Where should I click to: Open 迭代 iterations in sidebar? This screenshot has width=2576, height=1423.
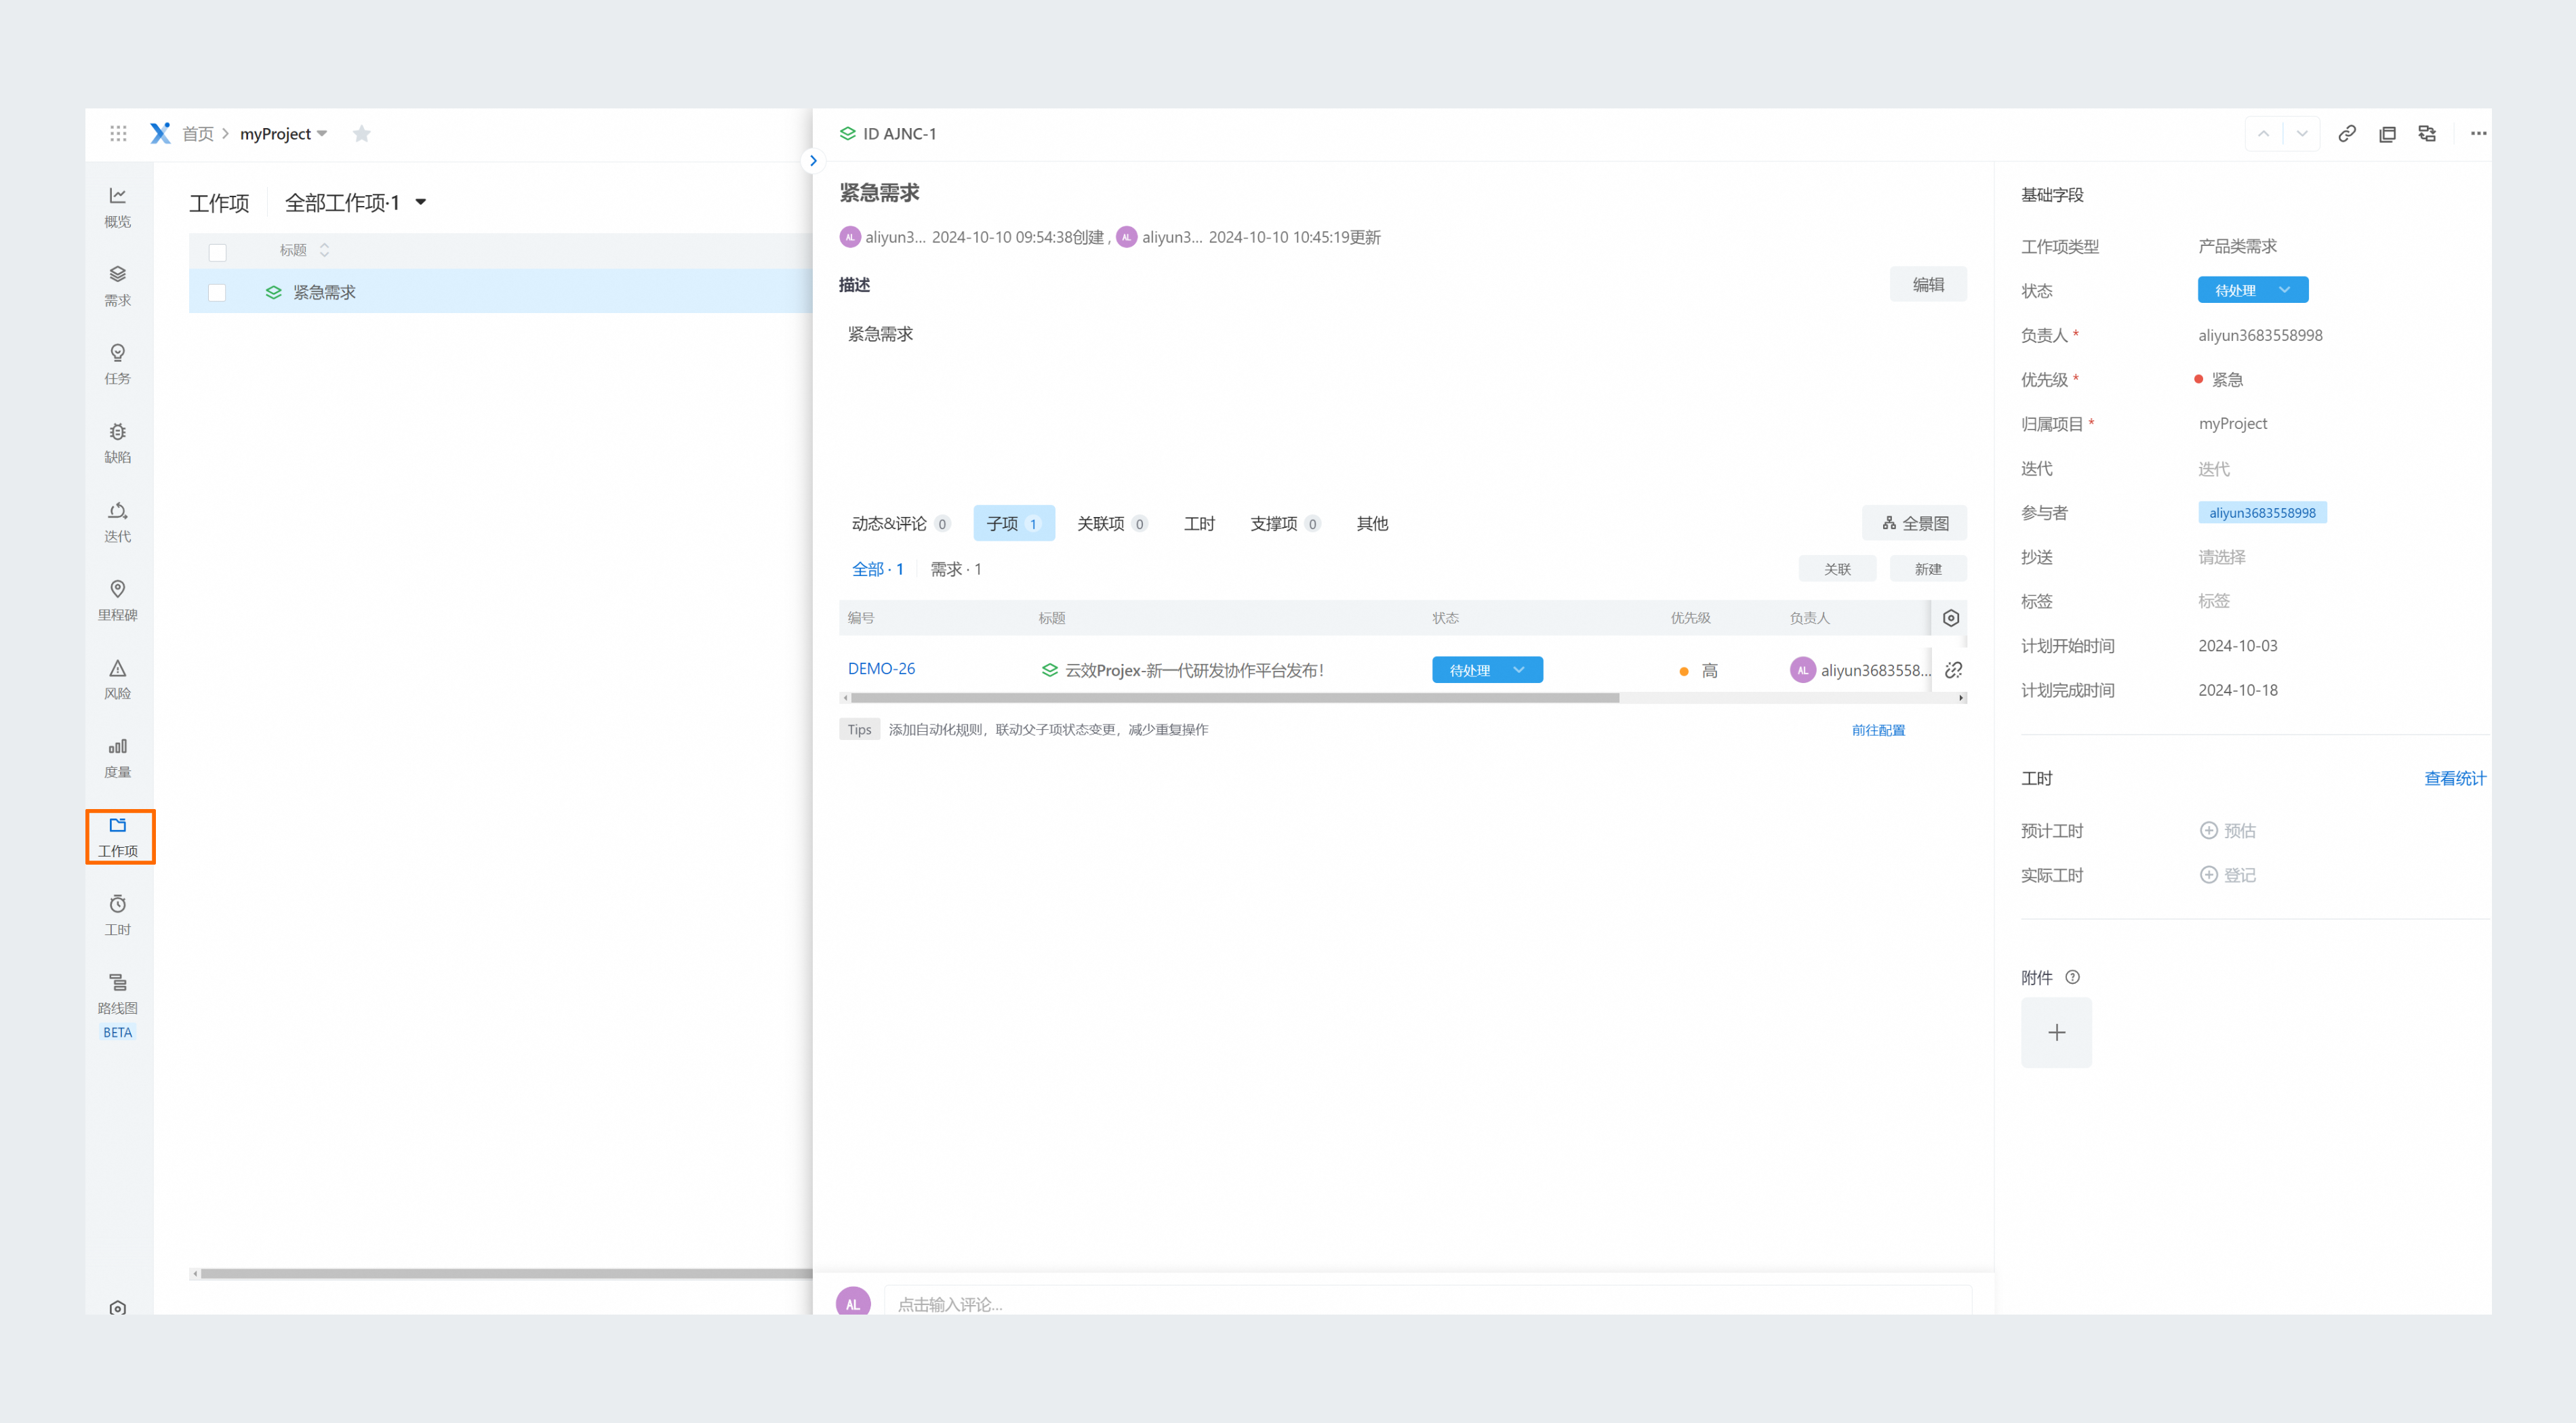pos(118,522)
